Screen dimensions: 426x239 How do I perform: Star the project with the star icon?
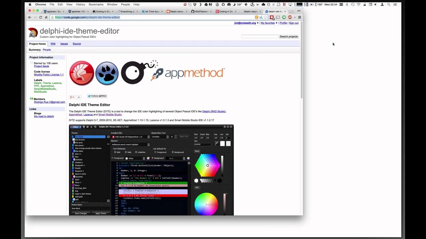[x=32, y=63]
